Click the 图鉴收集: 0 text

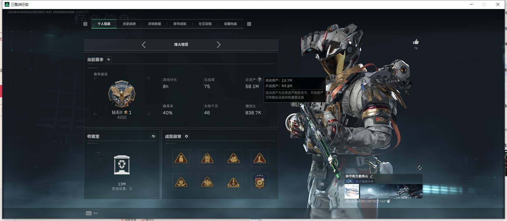pyautogui.click(x=122, y=189)
